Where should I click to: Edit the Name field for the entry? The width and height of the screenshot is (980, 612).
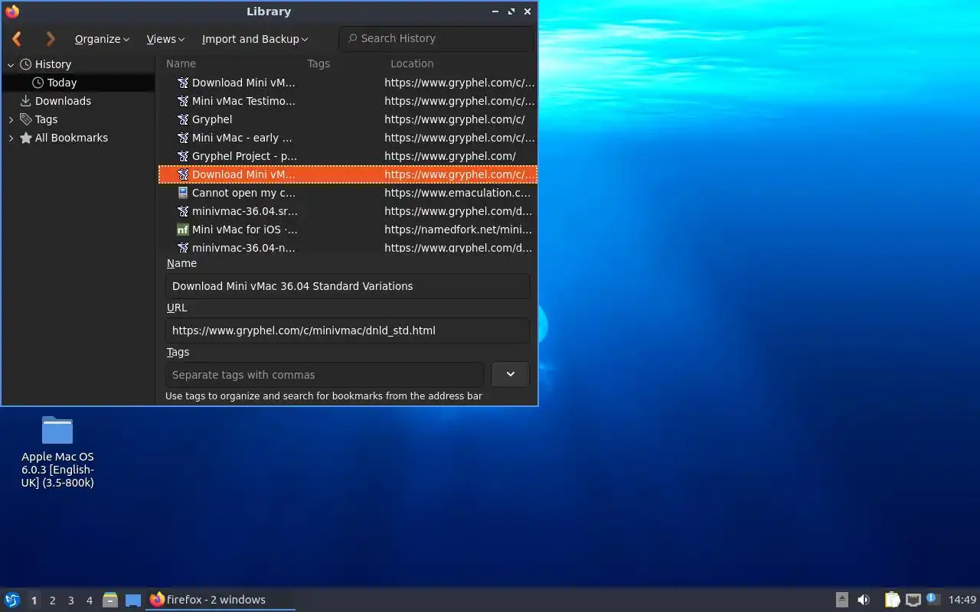click(348, 286)
